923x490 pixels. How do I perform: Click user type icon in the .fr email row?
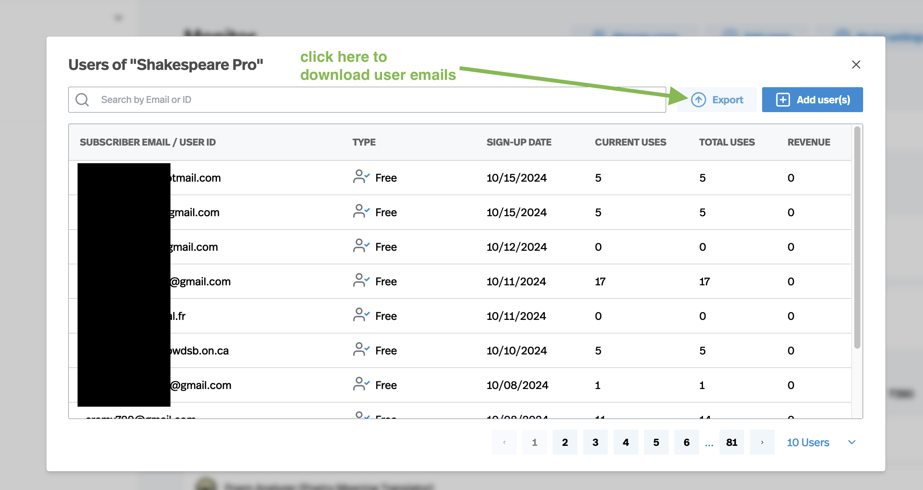(361, 315)
